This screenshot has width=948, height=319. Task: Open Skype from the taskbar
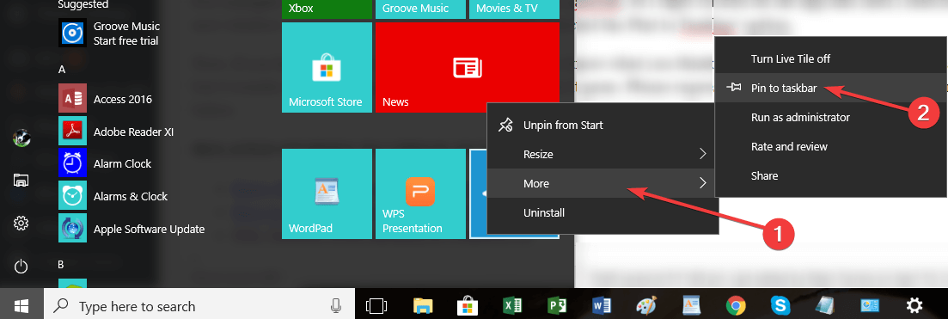[780, 306]
